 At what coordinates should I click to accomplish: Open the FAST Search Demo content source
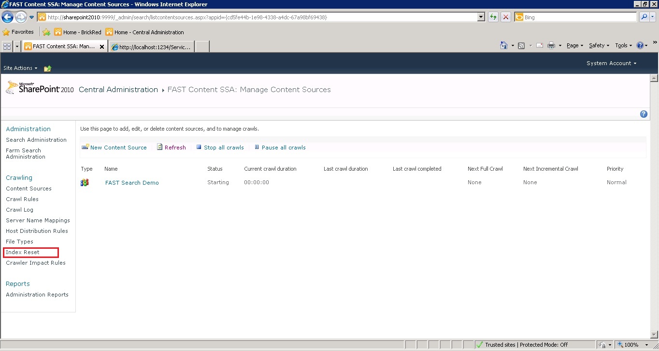(x=132, y=183)
